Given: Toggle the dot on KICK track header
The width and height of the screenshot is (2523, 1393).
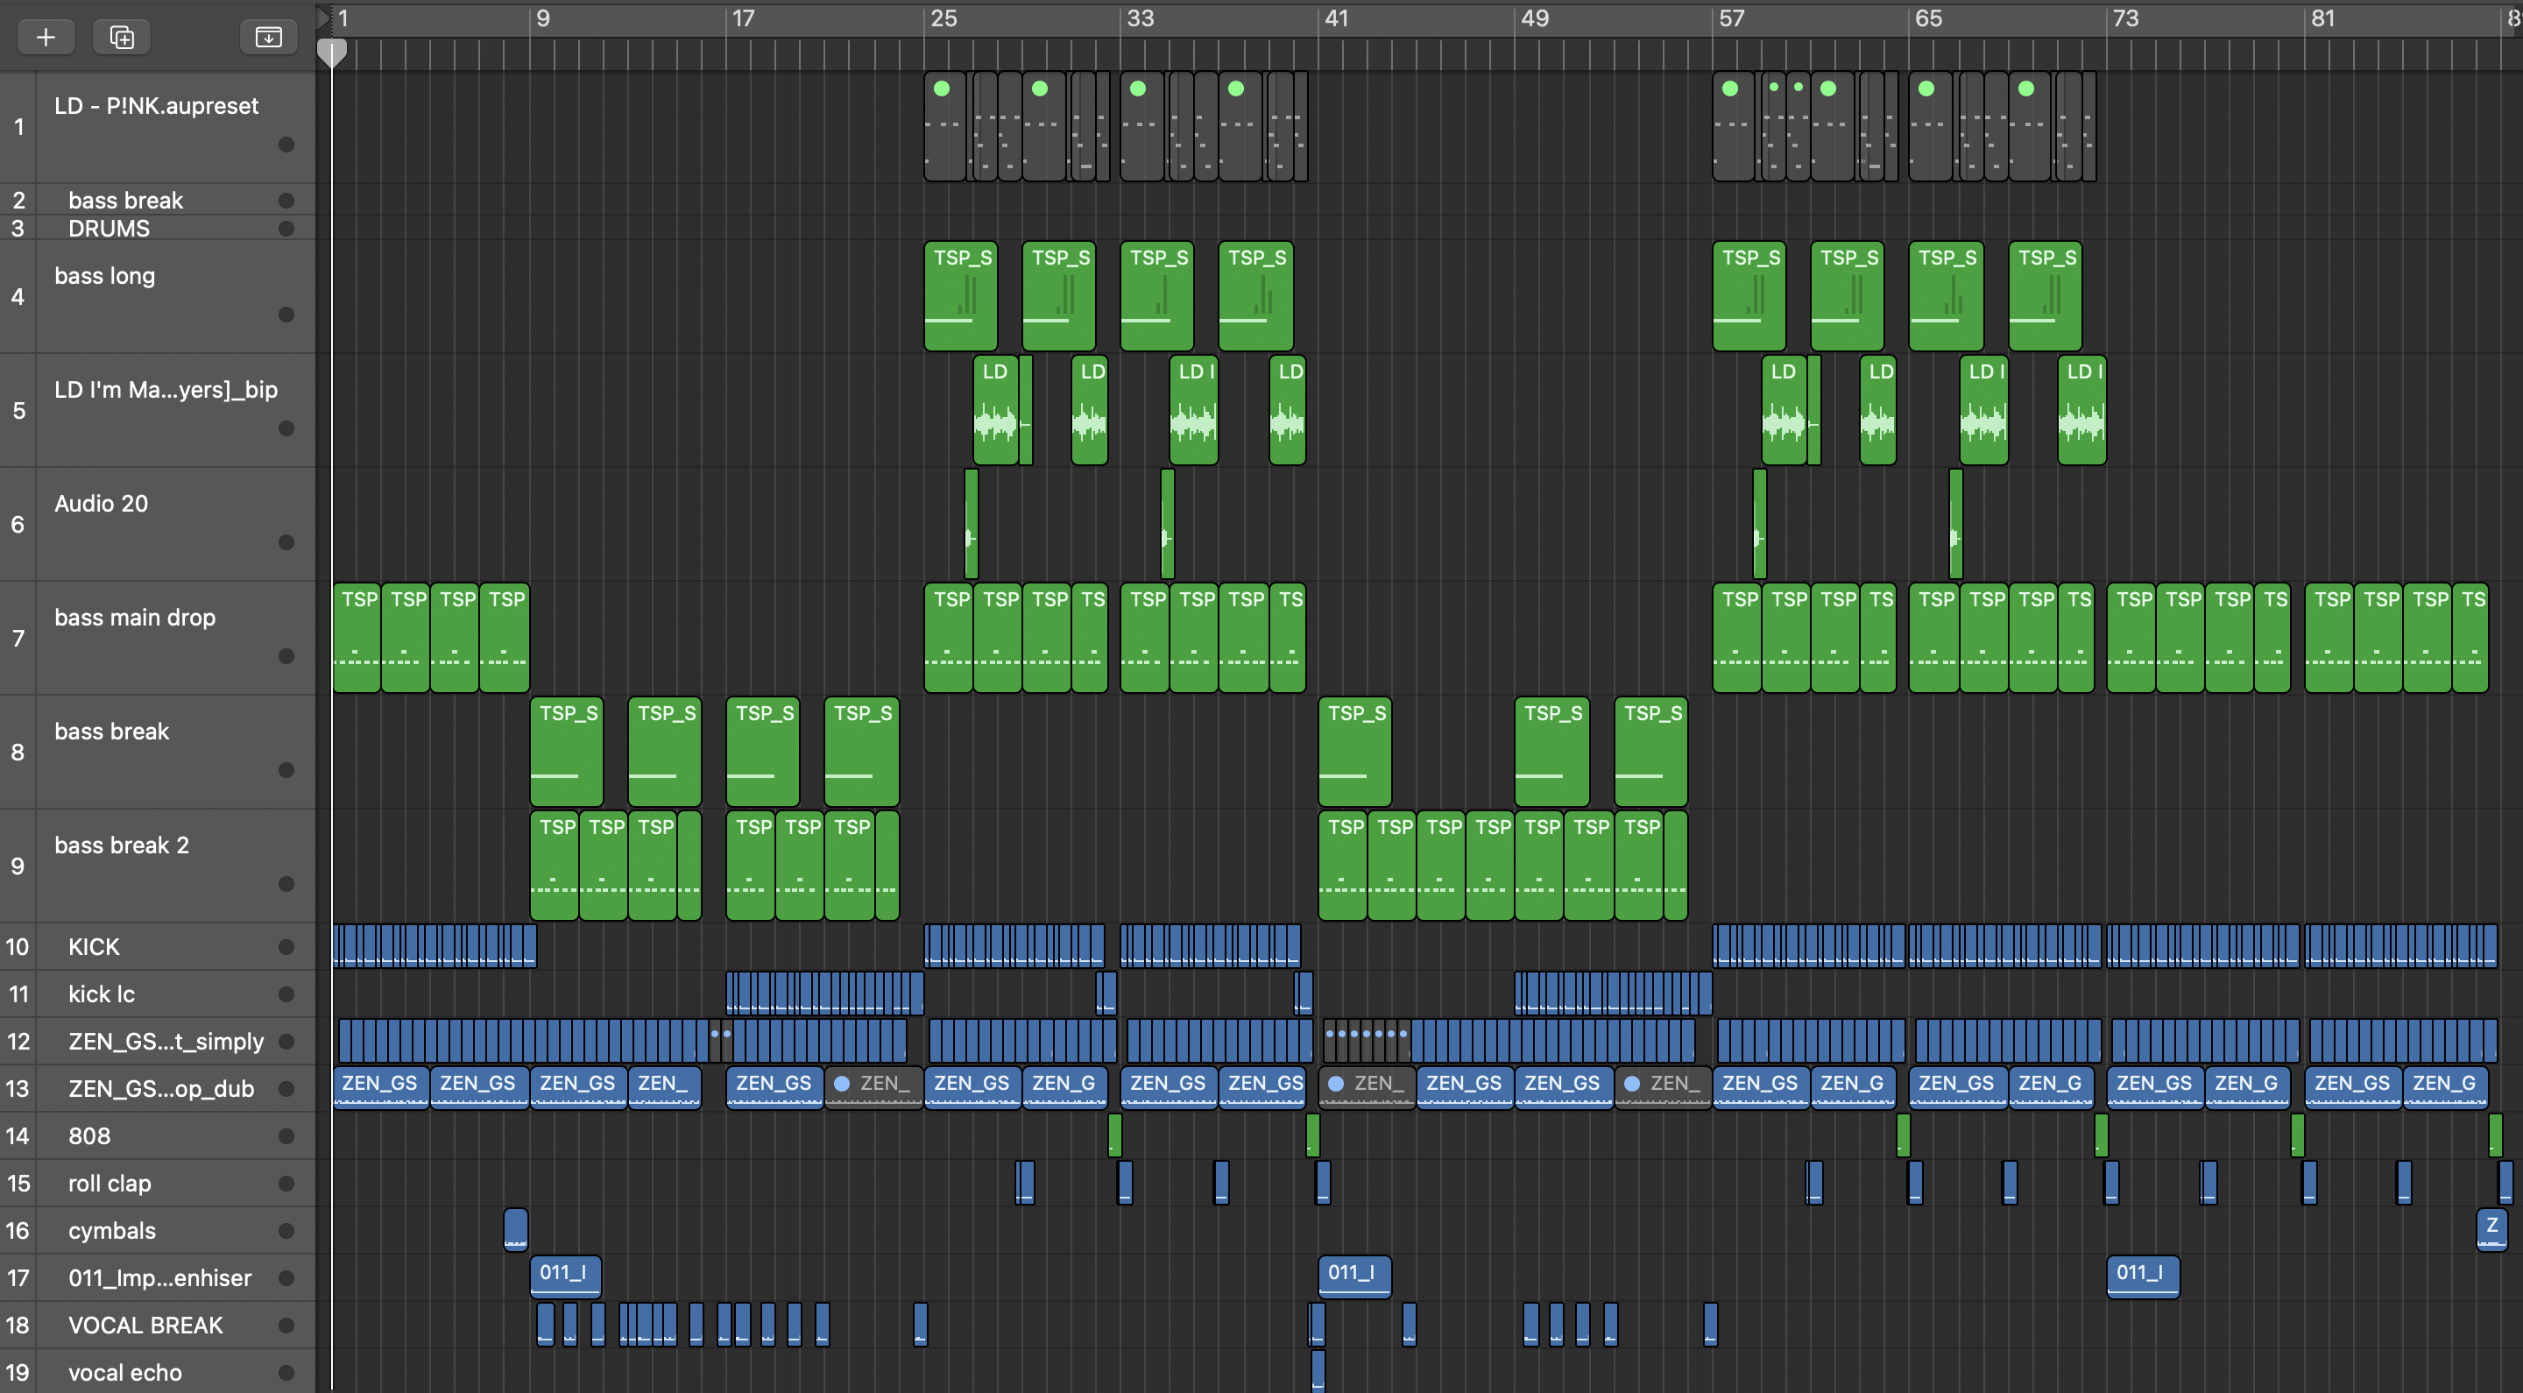Looking at the screenshot, I should [286, 947].
